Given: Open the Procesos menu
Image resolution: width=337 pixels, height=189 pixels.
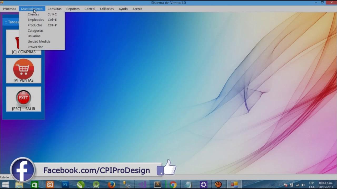Looking at the screenshot, I should (9, 9).
